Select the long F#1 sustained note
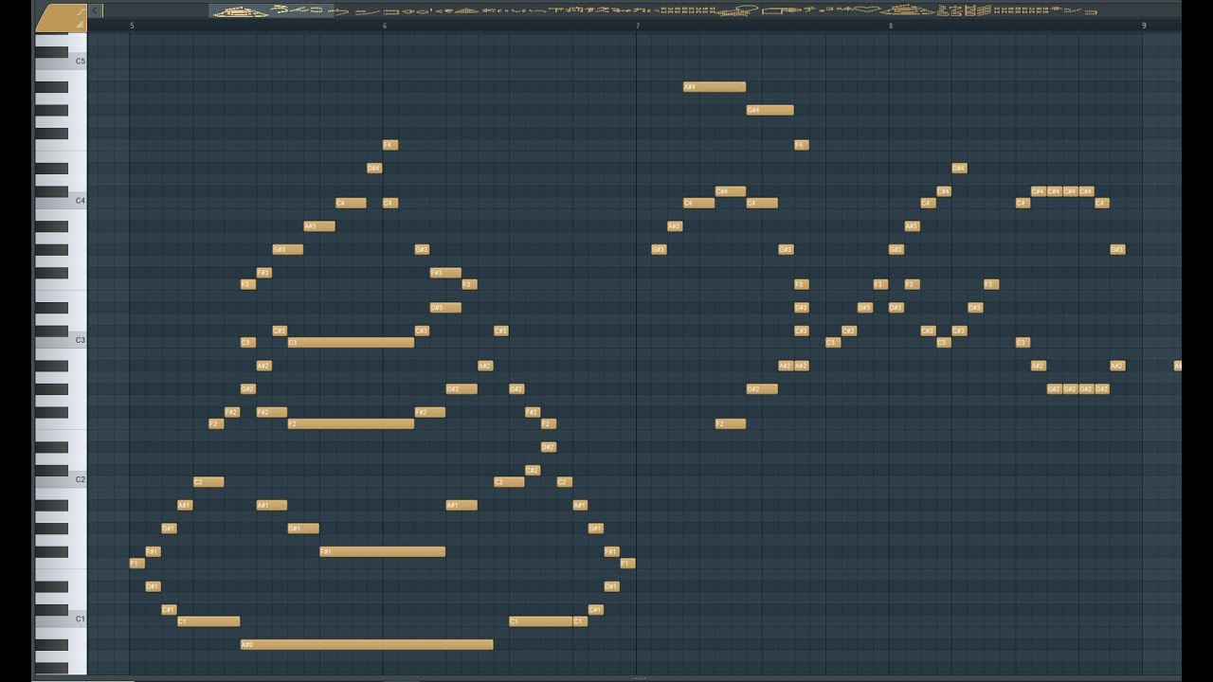 383,552
